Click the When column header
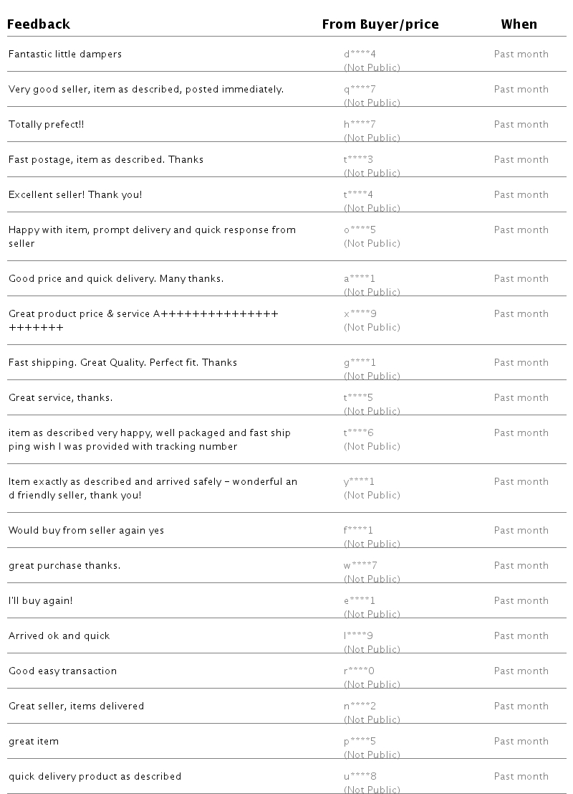Viewport: 573px width, 794px height. [519, 24]
